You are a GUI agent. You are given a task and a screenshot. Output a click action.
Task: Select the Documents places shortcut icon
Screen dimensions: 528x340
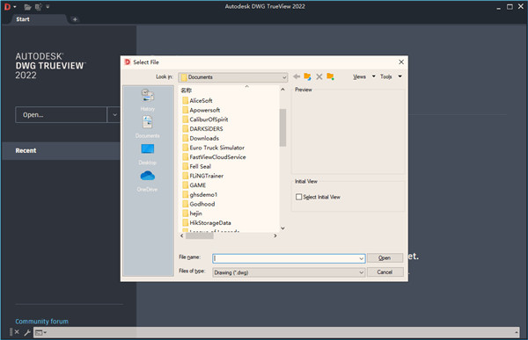point(148,122)
